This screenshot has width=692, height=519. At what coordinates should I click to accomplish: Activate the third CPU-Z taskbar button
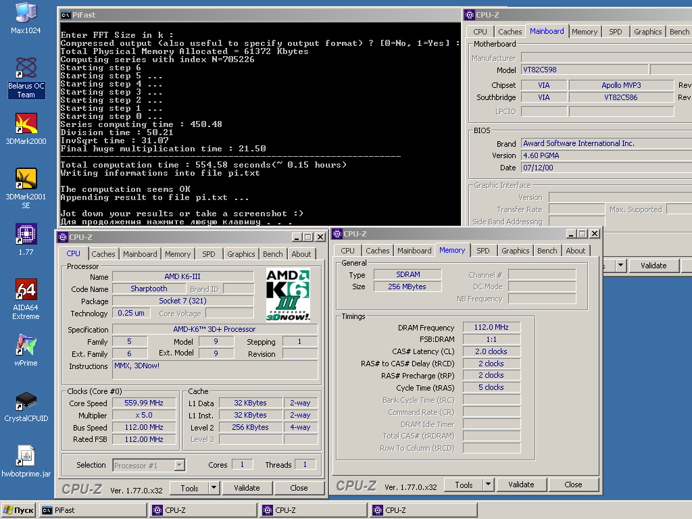click(x=424, y=510)
